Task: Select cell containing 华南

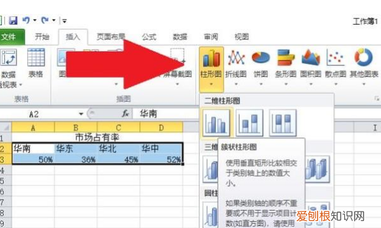Action: point(33,148)
